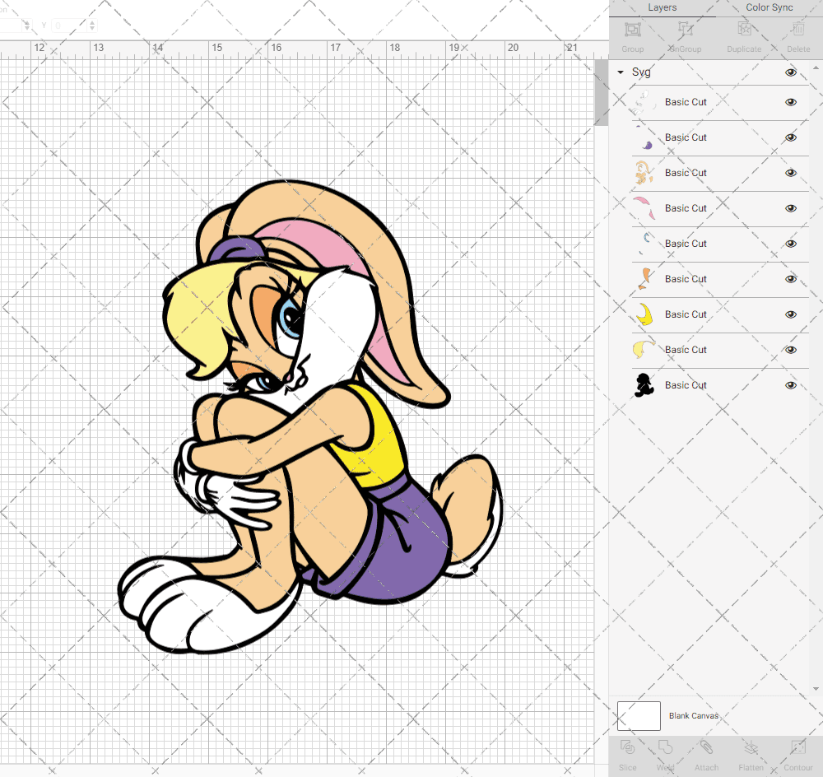Click the Y position input field
This screenshot has height=777, width=823.
(68, 26)
